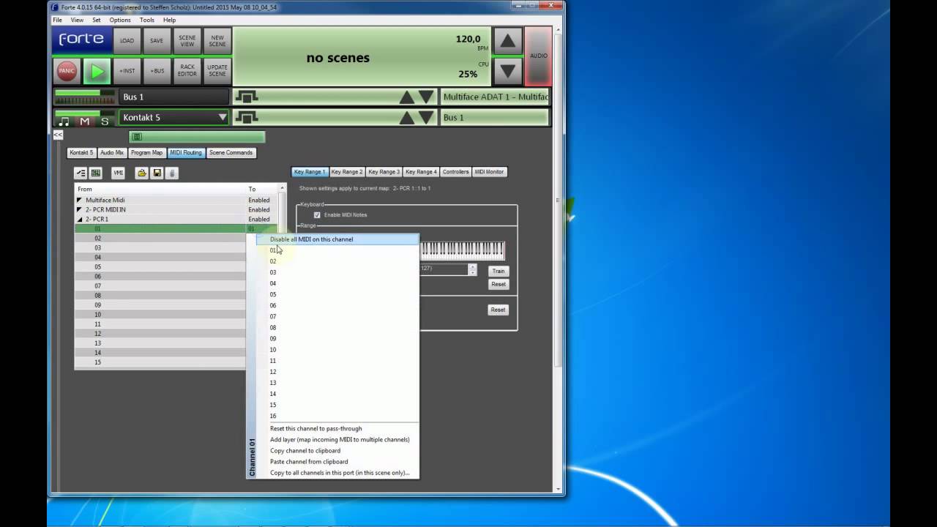Click Bus 1 name field

tap(174, 97)
